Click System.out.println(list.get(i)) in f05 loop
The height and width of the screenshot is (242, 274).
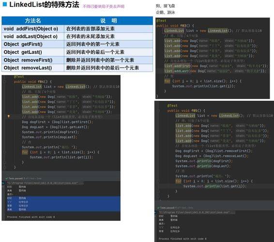click(x=215, y=186)
